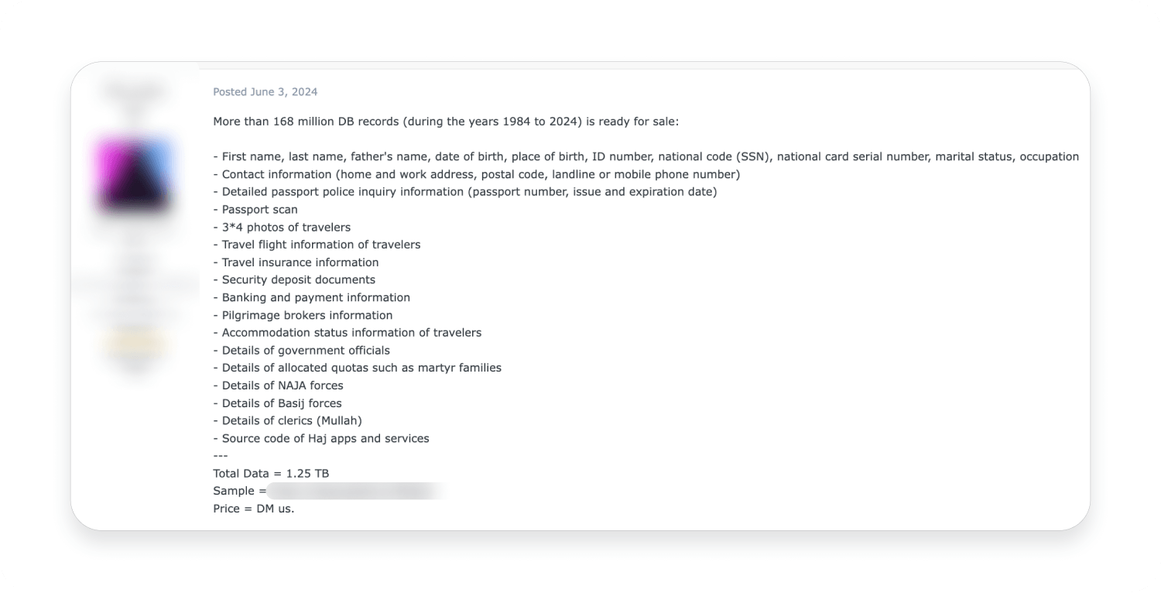
Task: Open the blurred Sample link
Action: point(356,491)
